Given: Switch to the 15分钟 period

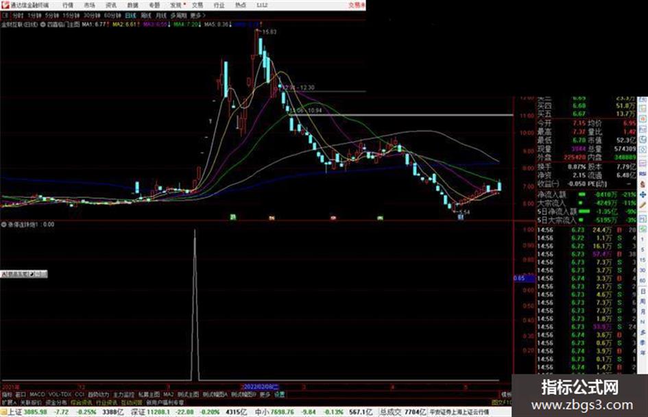Looking at the screenshot, I should [71, 15].
